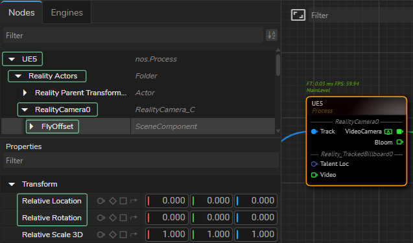Expand Reality Parent Transform actor
Image resolution: width=413 pixels, height=243 pixels.
25,93
